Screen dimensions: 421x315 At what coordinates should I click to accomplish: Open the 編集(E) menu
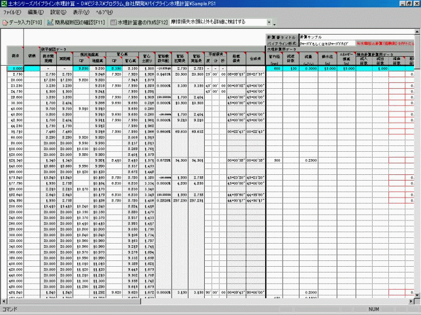click(x=36, y=12)
